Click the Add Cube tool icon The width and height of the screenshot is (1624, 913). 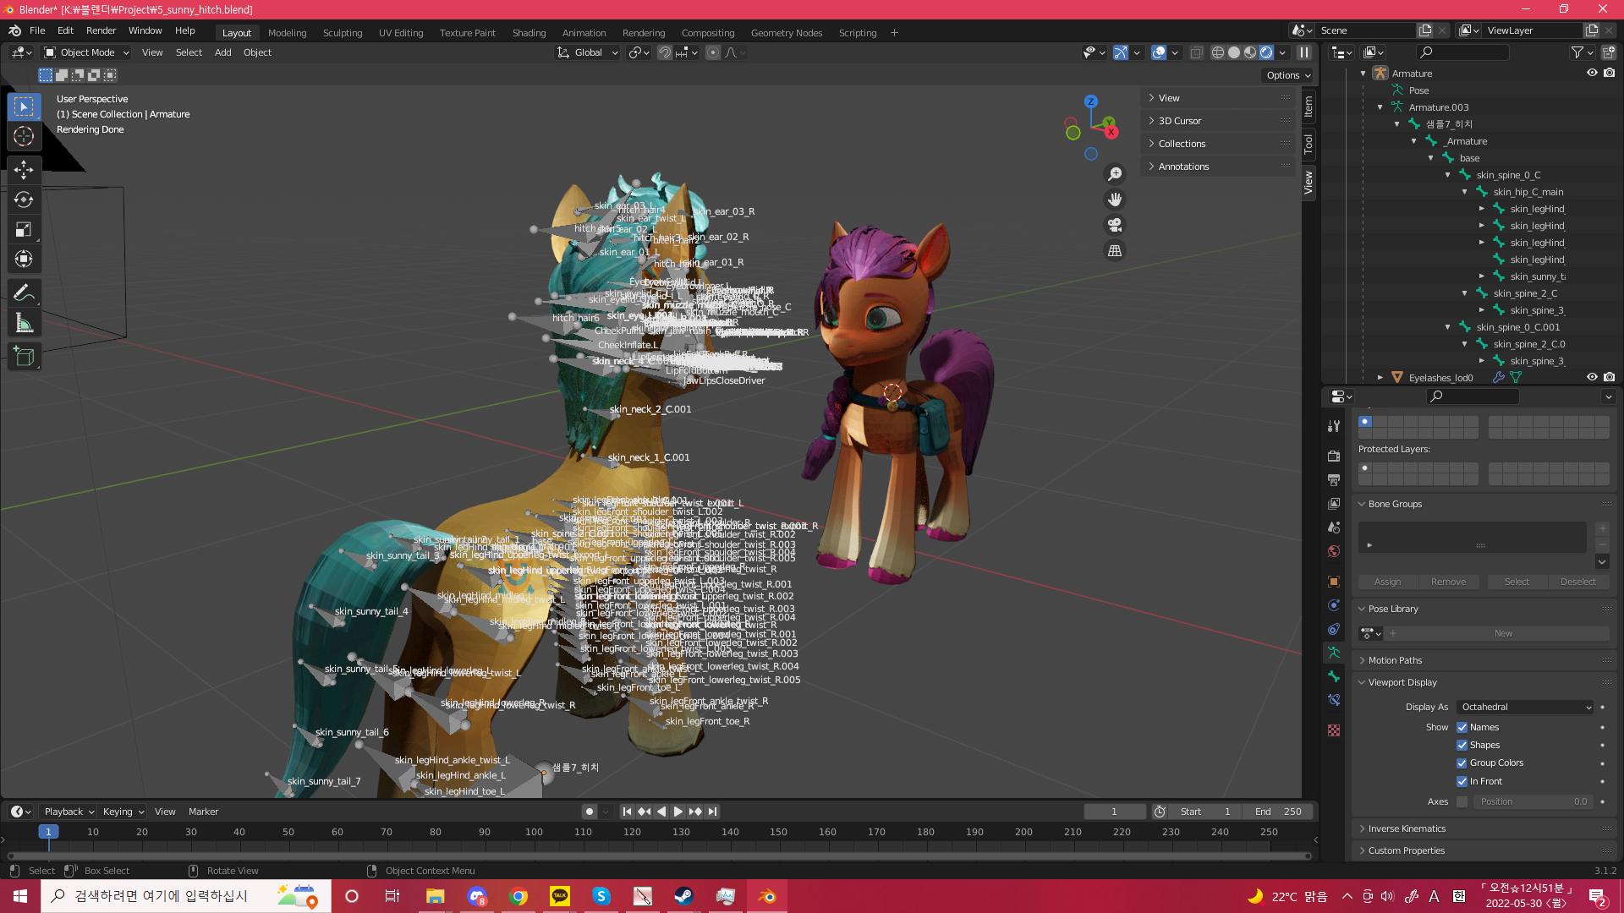click(24, 357)
